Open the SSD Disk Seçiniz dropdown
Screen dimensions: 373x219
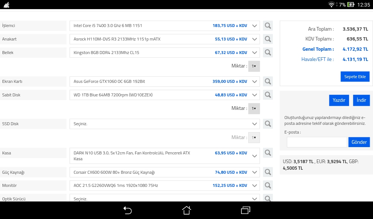pos(165,124)
